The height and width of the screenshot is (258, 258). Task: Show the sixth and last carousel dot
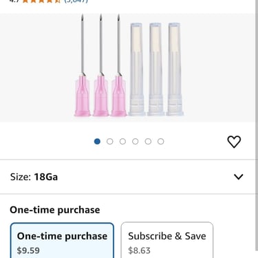point(161,142)
